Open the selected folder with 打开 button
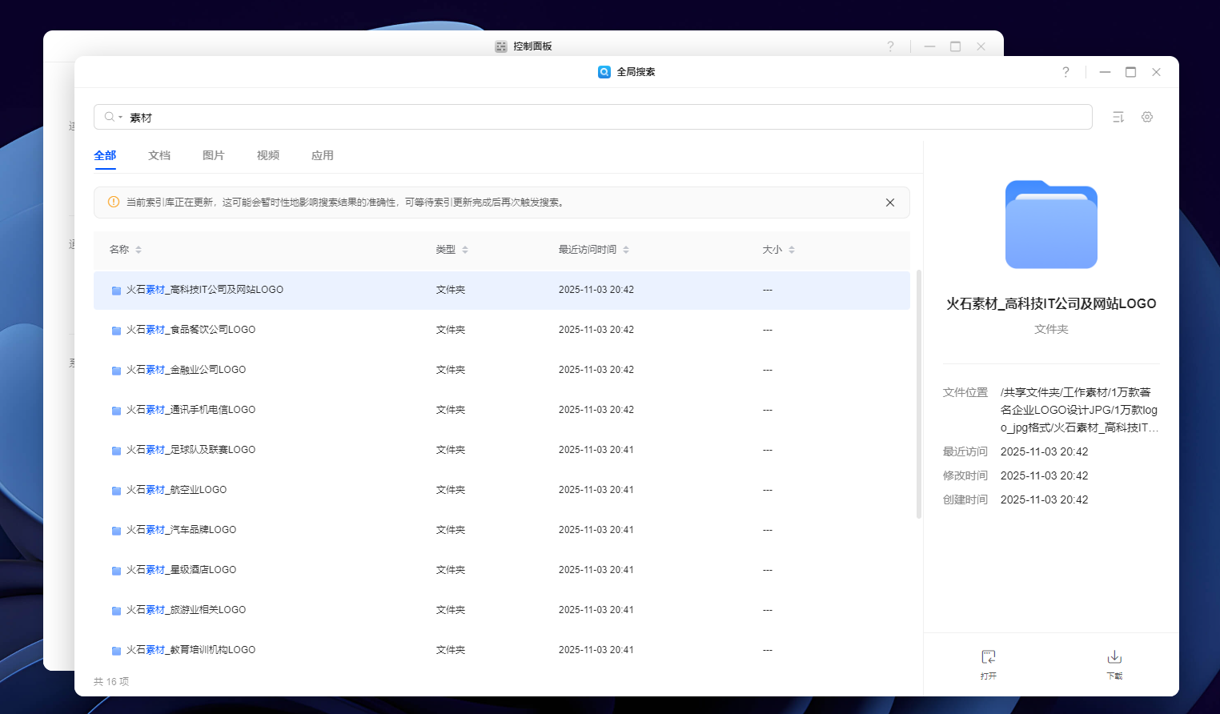1220x714 pixels. pos(989,664)
